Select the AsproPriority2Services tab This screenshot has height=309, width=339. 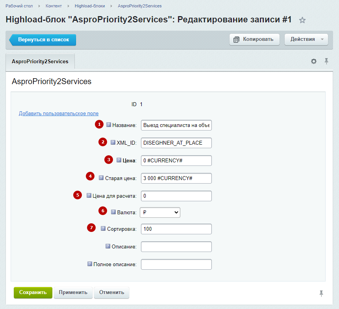coord(40,62)
